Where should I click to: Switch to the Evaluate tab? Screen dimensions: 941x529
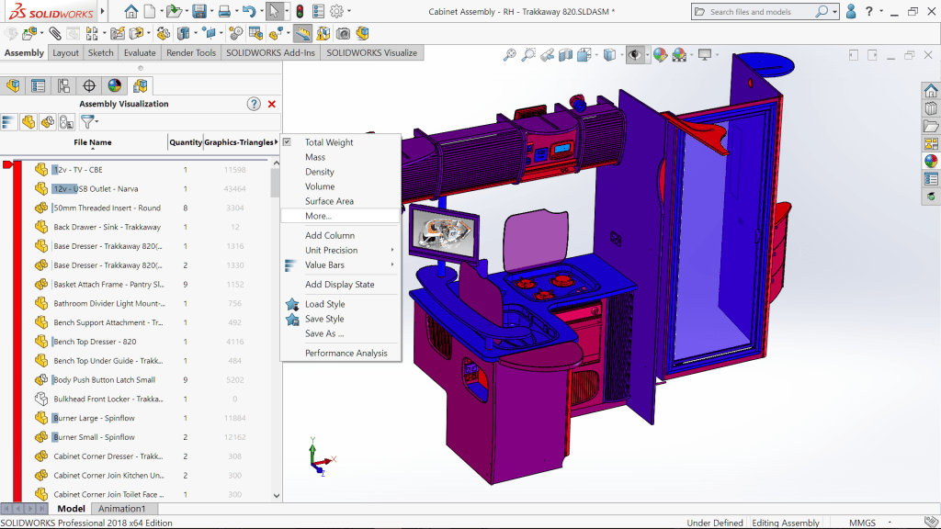click(x=140, y=52)
